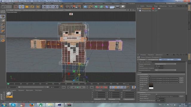
Task: Activate the Scale tool
Action: (x=27, y=7)
